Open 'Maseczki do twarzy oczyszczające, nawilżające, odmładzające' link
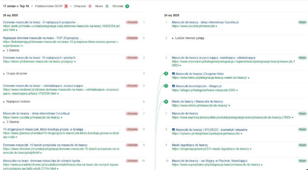This screenshot has width=308, height=170. (214, 58)
